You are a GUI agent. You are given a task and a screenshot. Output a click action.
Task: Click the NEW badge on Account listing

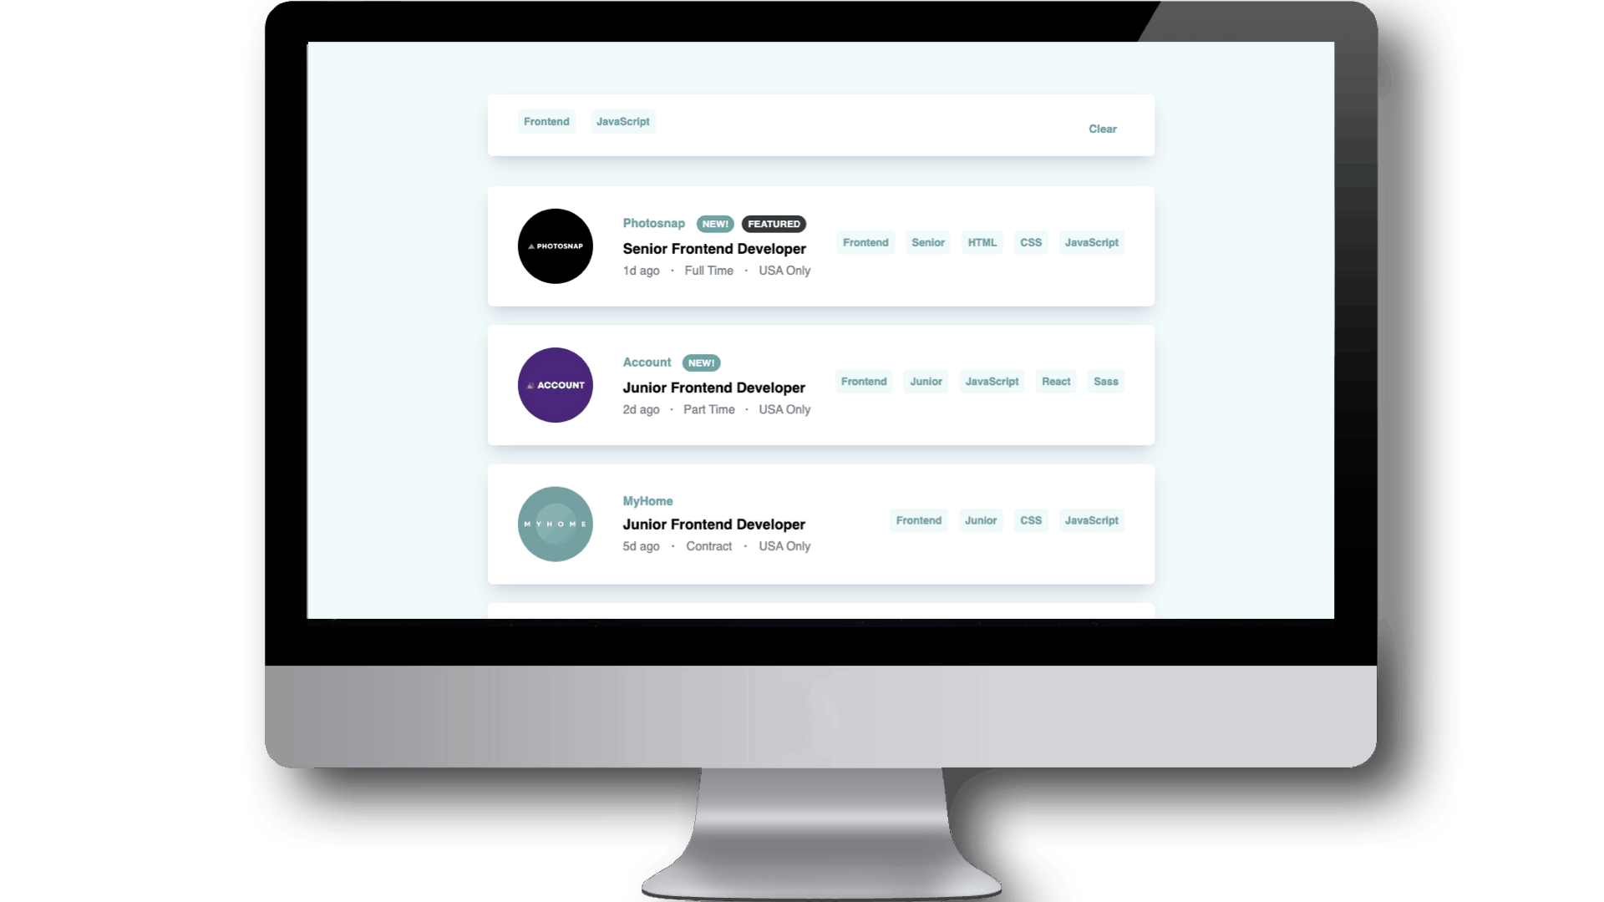(x=701, y=362)
